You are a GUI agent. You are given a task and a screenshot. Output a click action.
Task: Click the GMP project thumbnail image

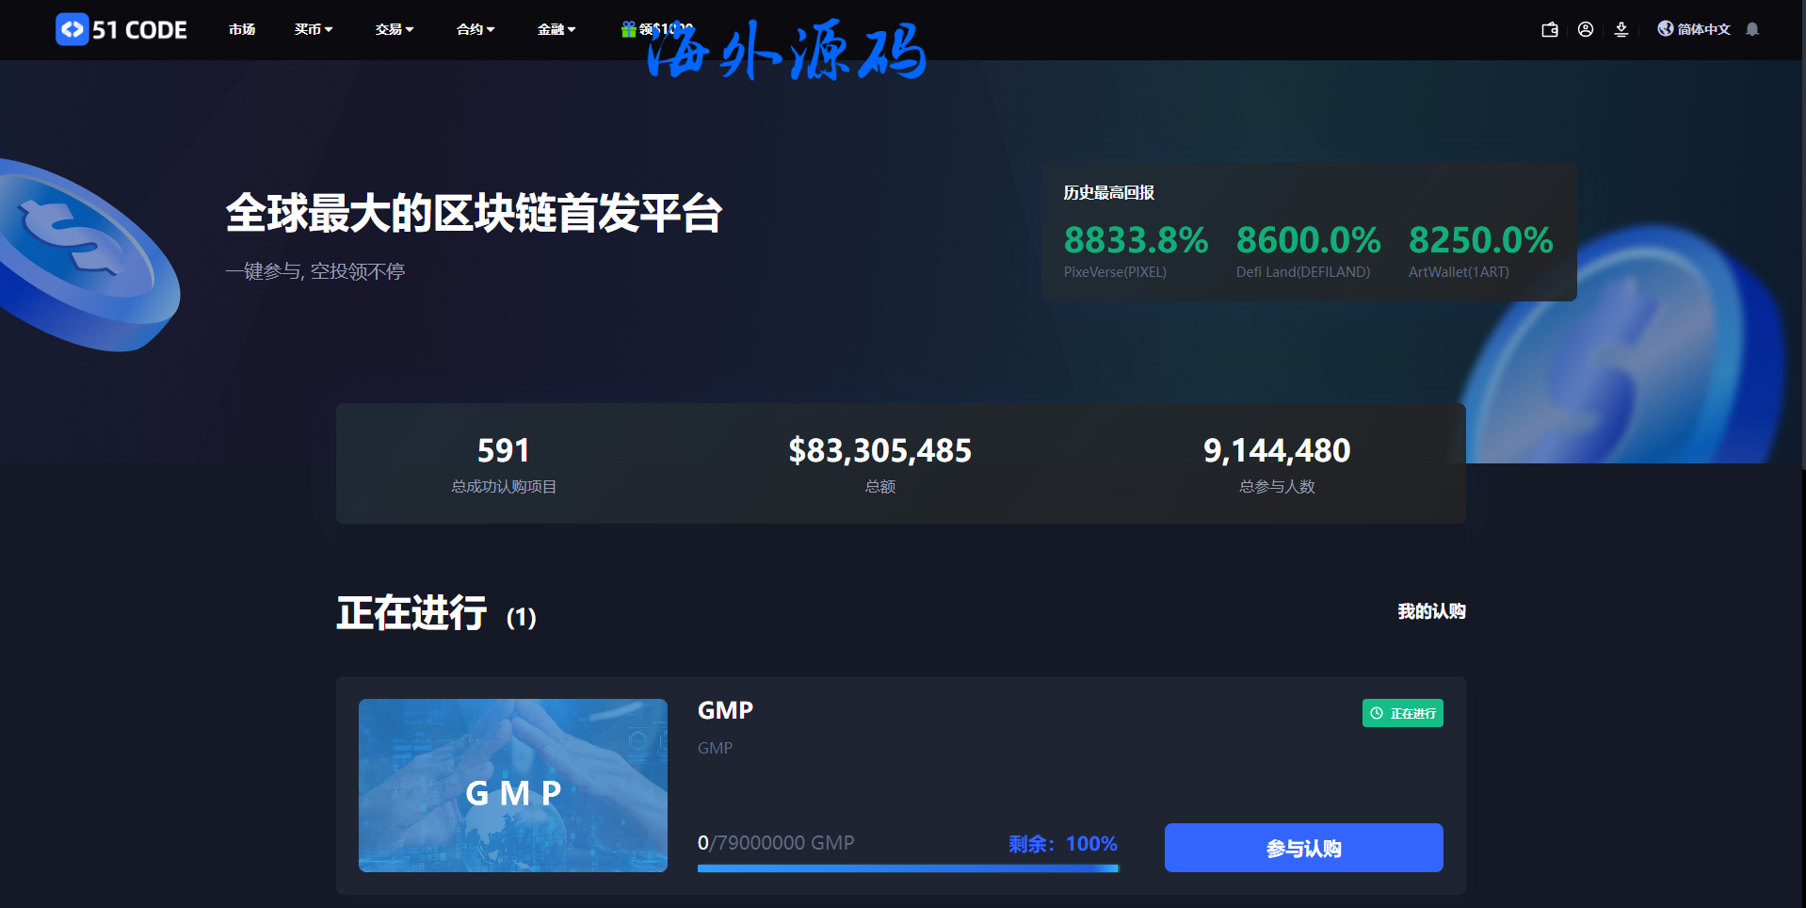(x=513, y=785)
